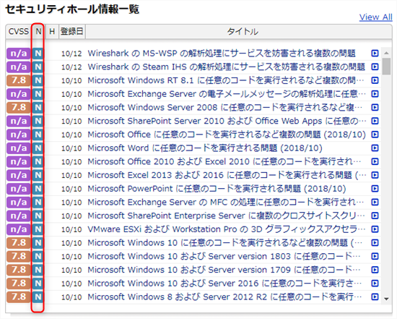Viewport: 397px width, 319px height.
Task: Open Microsoft Exchange Server MFC vulnerability title
Action: click(x=226, y=203)
